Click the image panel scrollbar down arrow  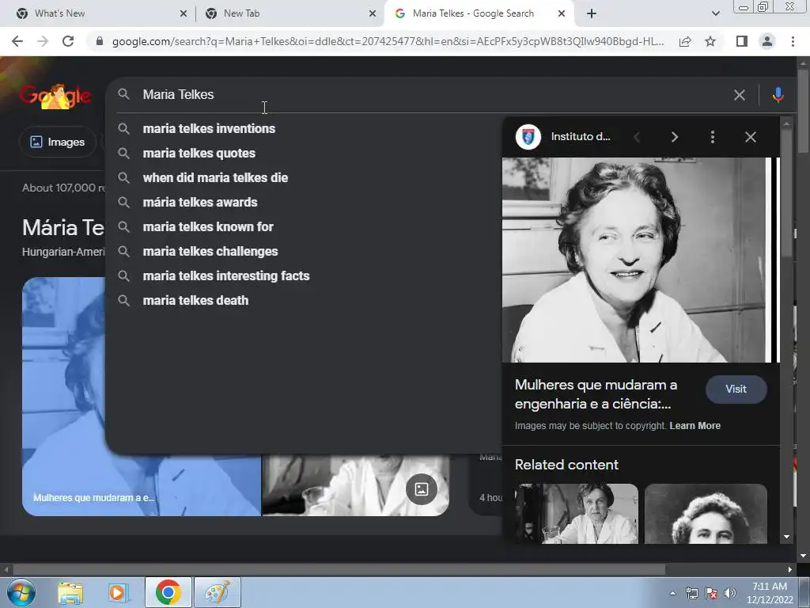click(x=786, y=538)
